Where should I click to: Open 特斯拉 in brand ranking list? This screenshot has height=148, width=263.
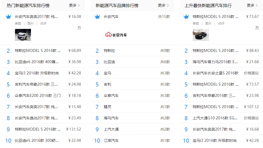pyautogui.click(x=109, y=51)
